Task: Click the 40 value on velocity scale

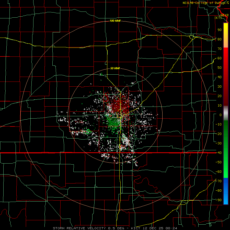Action: tap(220, 77)
